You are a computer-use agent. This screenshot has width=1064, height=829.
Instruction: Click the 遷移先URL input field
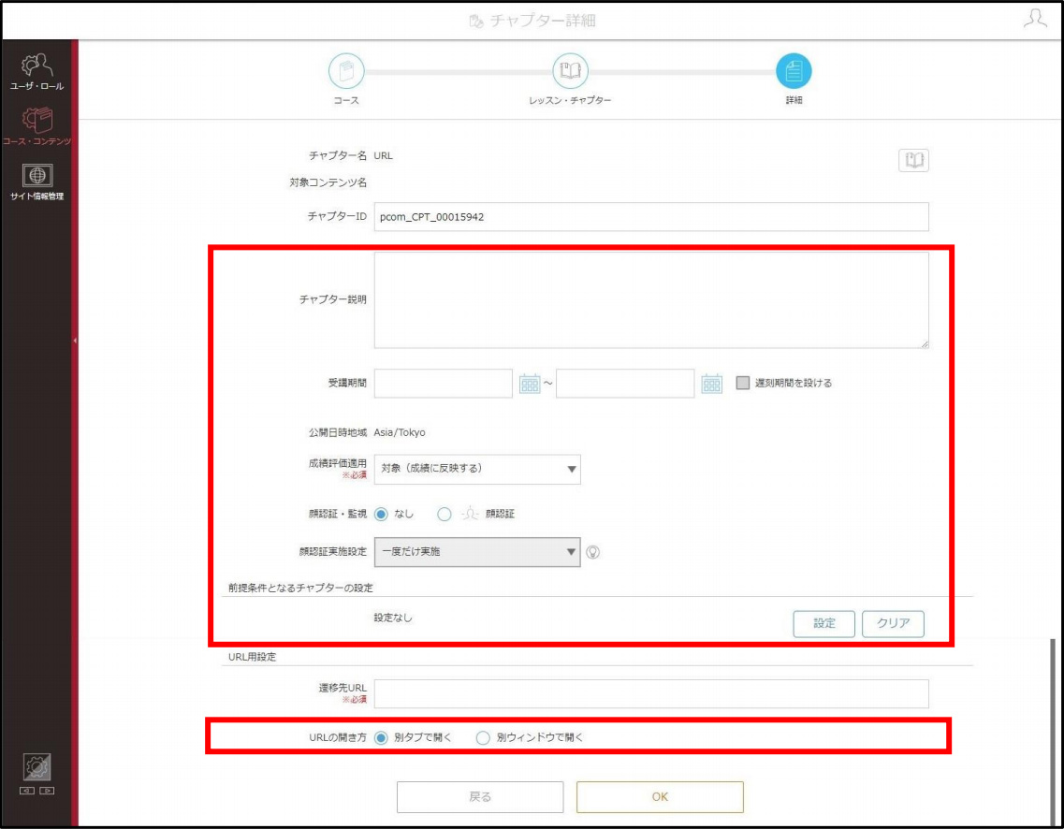coord(651,694)
